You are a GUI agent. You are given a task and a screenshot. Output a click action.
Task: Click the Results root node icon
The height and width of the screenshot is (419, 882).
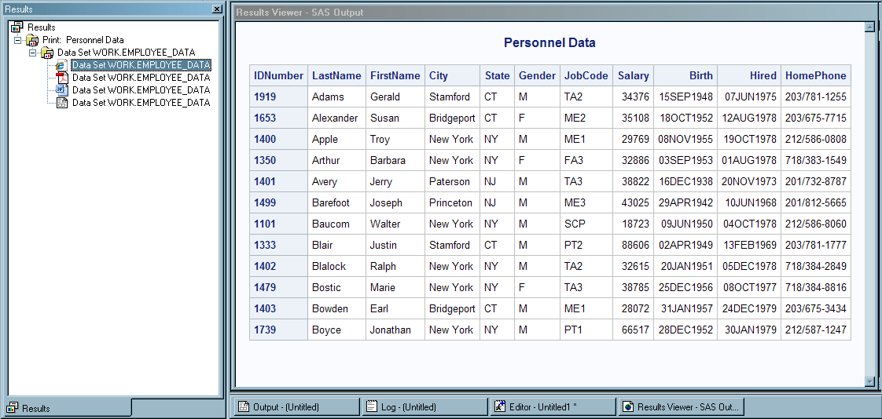coord(17,27)
